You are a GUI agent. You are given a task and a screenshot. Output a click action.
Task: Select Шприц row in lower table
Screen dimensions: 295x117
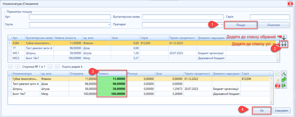pos(139,89)
